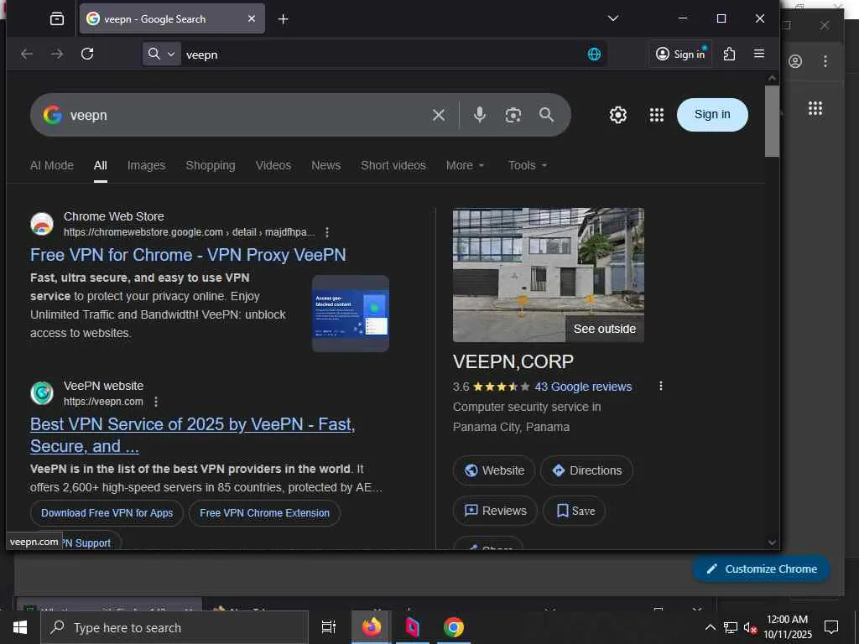Click the scrollbar down arrow
Image resolution: width=859 pixels, height=644 pixels.
point(772,543)
